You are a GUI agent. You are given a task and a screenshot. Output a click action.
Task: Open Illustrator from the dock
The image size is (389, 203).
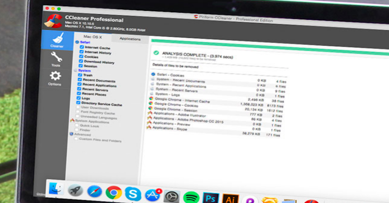click(x=230, y=198)
